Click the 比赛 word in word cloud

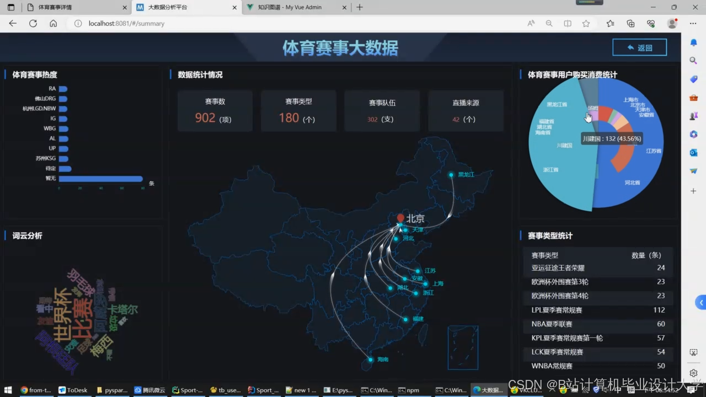coord(83,320)
